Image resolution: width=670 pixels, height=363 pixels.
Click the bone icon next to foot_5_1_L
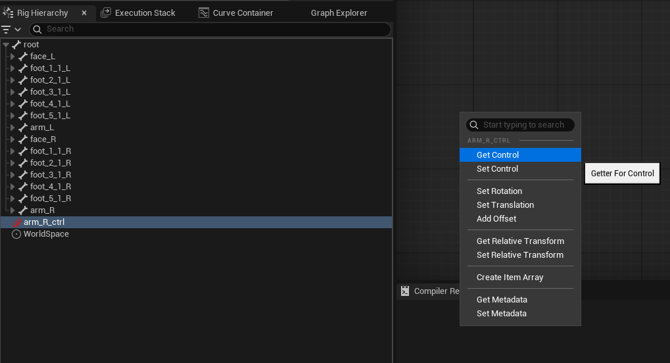pos(23,116)
